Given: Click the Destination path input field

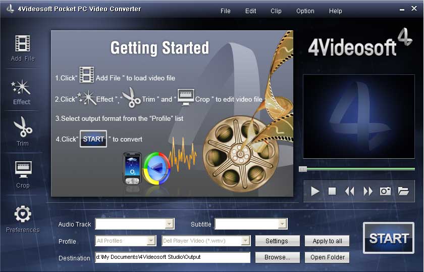Looking at the screenshot, I should coord(173,257).
